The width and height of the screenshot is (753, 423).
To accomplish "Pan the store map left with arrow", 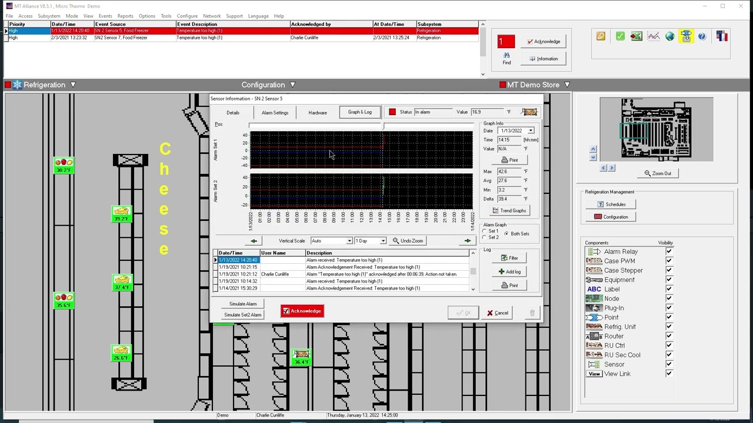I will [604, 168].
